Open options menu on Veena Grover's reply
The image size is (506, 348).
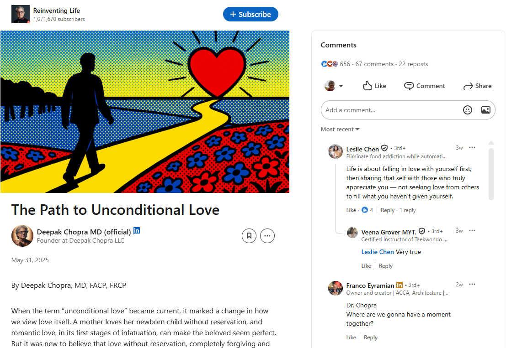tap(472, 231)
